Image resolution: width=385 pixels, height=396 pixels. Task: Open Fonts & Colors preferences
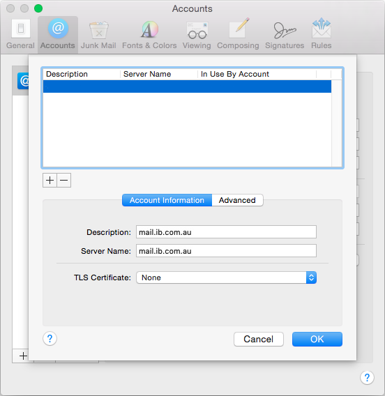[x=149, y=34]
